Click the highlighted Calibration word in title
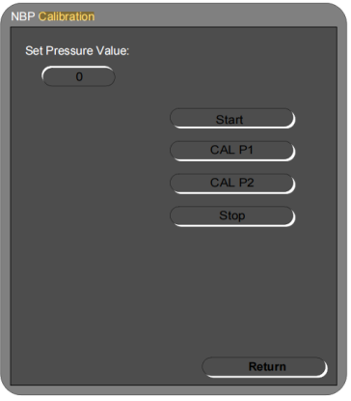 tap(67, 16)
